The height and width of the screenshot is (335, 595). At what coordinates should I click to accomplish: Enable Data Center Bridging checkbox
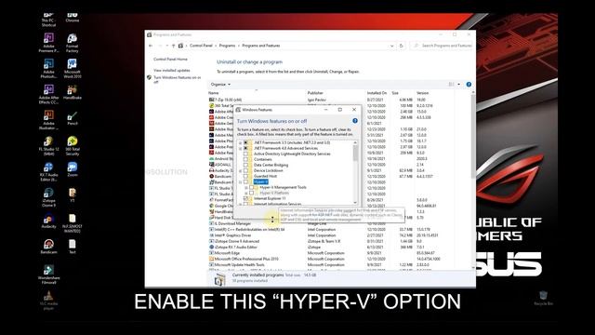tap(245, 165)
